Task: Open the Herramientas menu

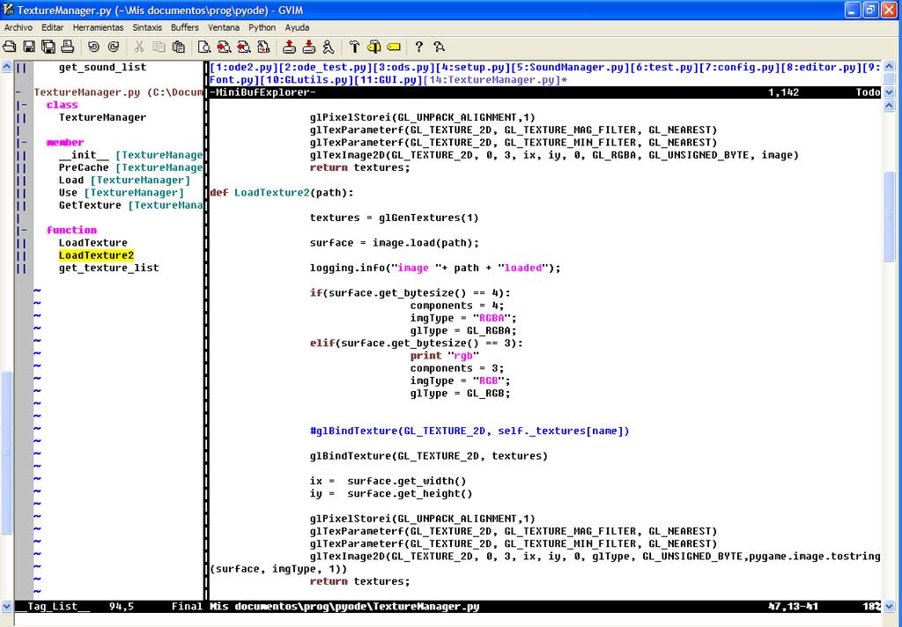Action: tap(98, 27)
